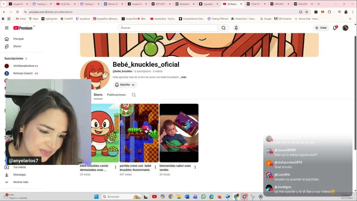357x201 pixels.
Task: Click the search magnifier button
Action: 223,28
